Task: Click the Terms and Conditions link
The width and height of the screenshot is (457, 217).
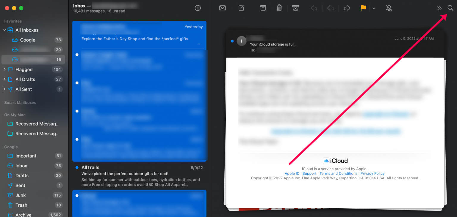Action: pos(339,173)
